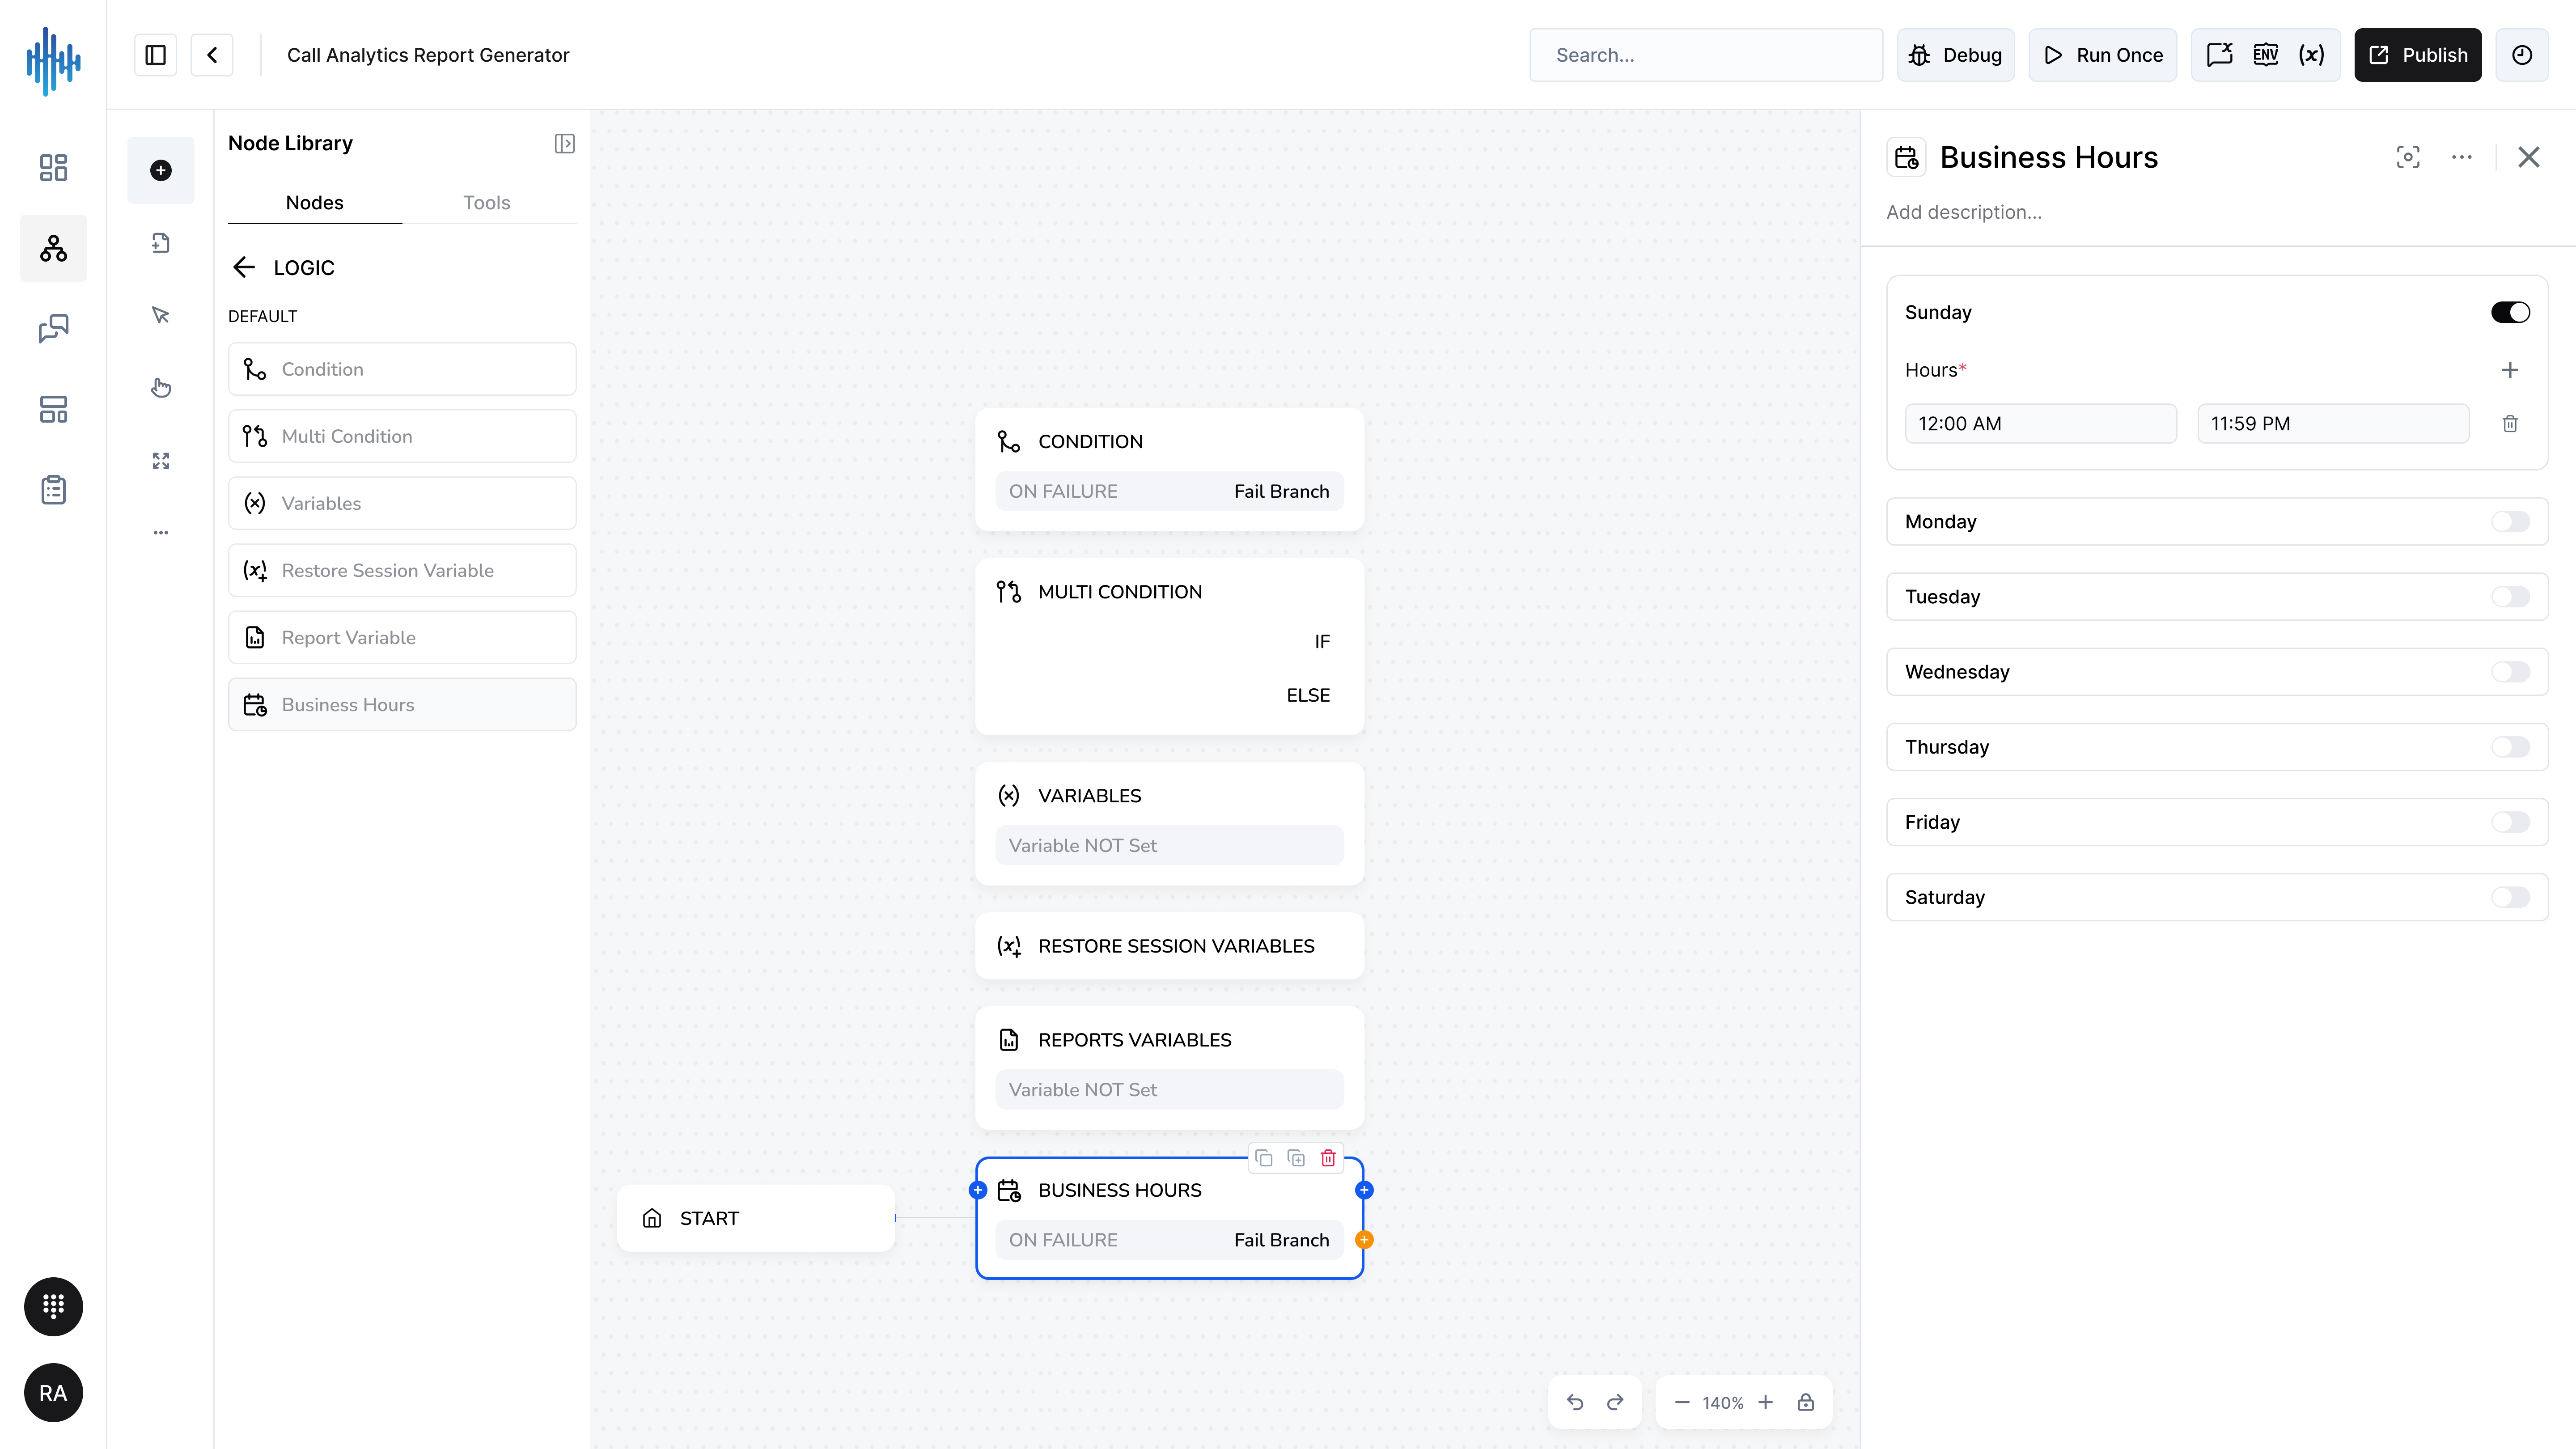Return from LOGIC category with back arrow
Screen dimensions: 2576x1449
[x=244, y=267]
